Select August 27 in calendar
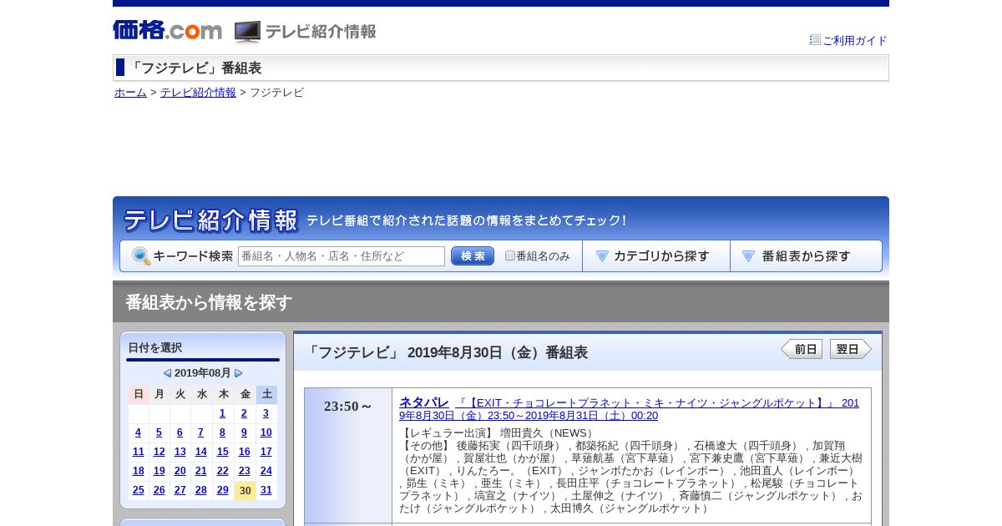Screen dimensions: 1002x526 coord(180,490)
